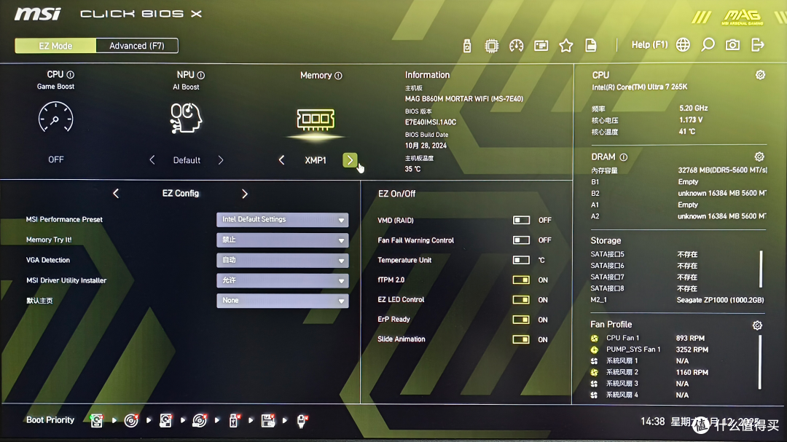Open DRAM panel settings gear
This screenshot has height=442, width=787.
coord(759,157)
